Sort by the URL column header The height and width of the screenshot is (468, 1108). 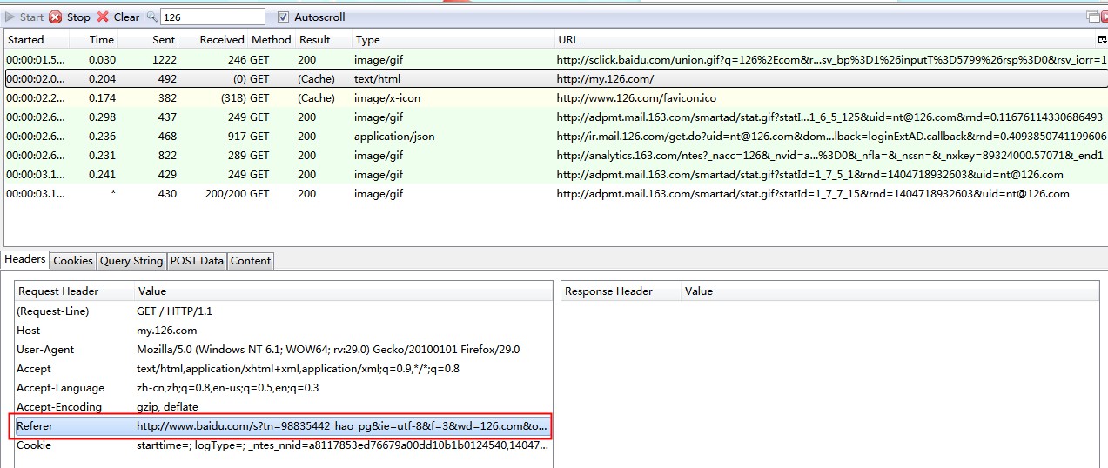click(567, 40)
